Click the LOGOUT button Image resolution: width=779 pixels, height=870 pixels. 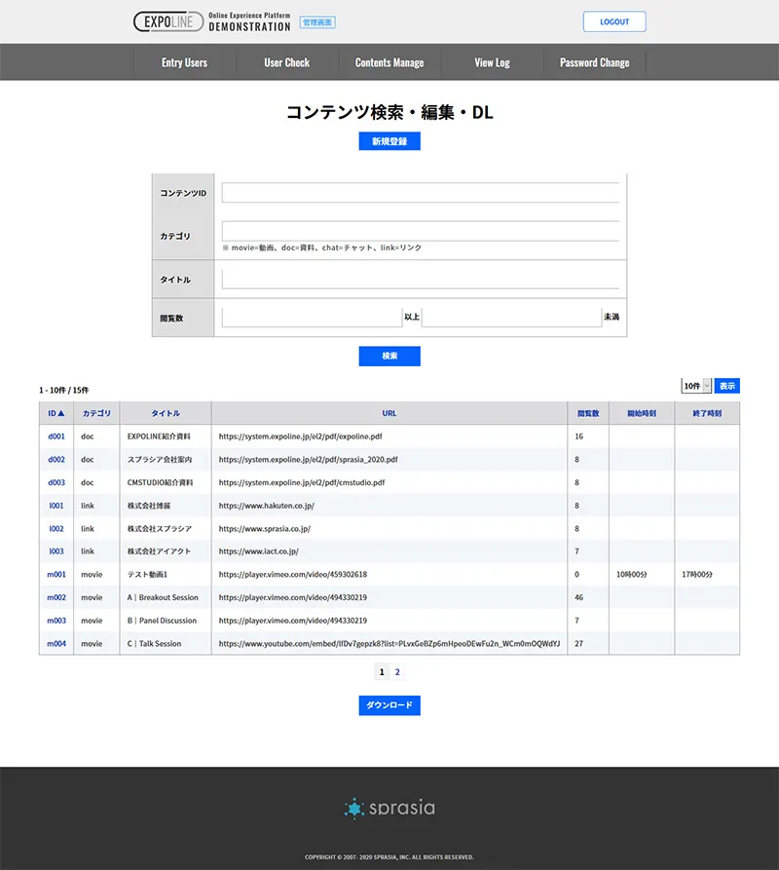coord(614,21)
